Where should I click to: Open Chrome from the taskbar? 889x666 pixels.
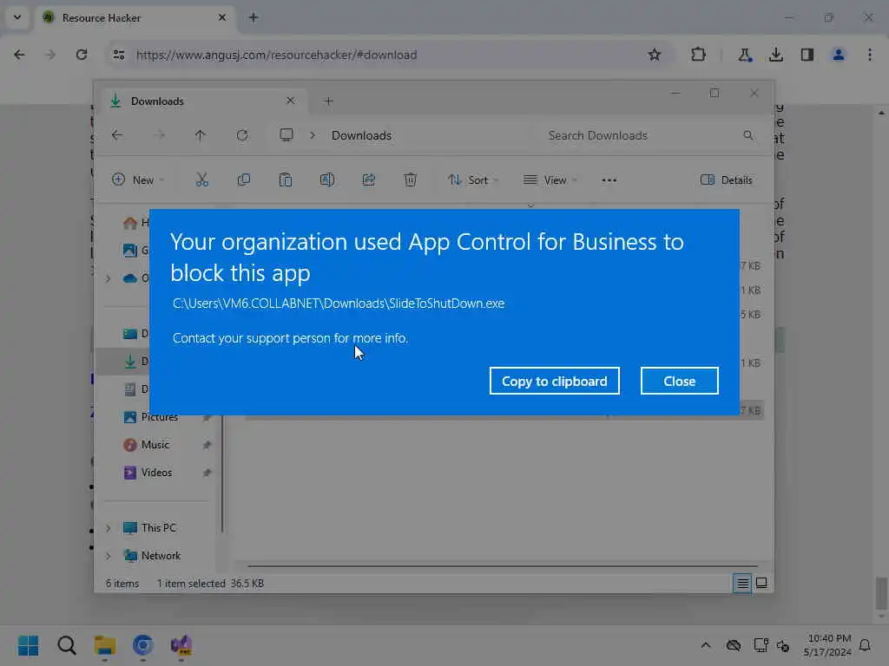(143, 645)
